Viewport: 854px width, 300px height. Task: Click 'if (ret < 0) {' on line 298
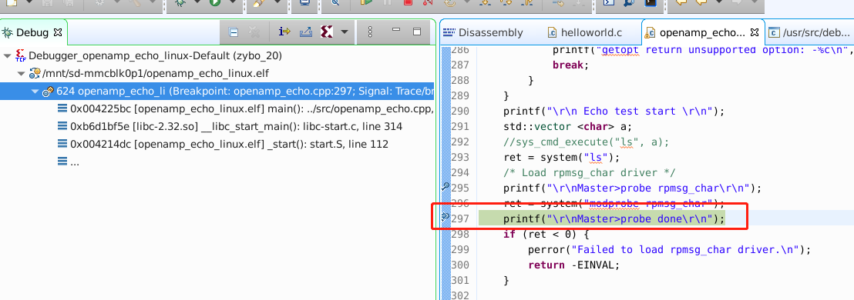(546, 235)
